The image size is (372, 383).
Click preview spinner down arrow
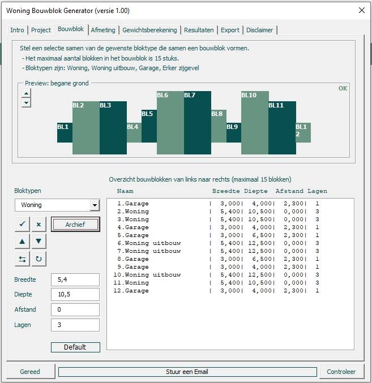[x=26, y=102]
